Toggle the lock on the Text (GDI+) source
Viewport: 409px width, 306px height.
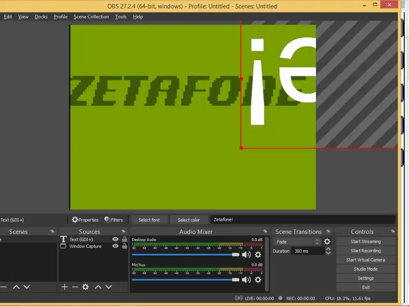tap(125, 239)
